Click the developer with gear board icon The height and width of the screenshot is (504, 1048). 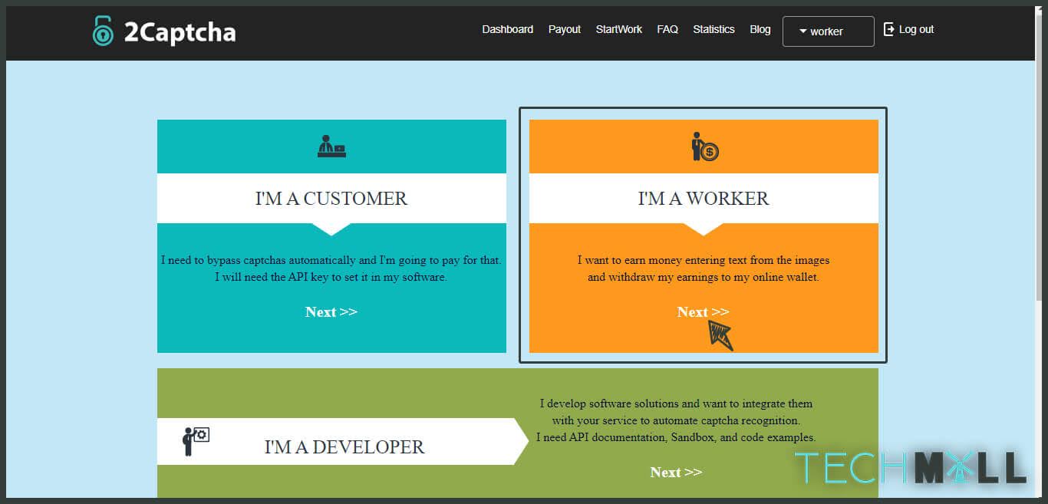coord(196,441)
